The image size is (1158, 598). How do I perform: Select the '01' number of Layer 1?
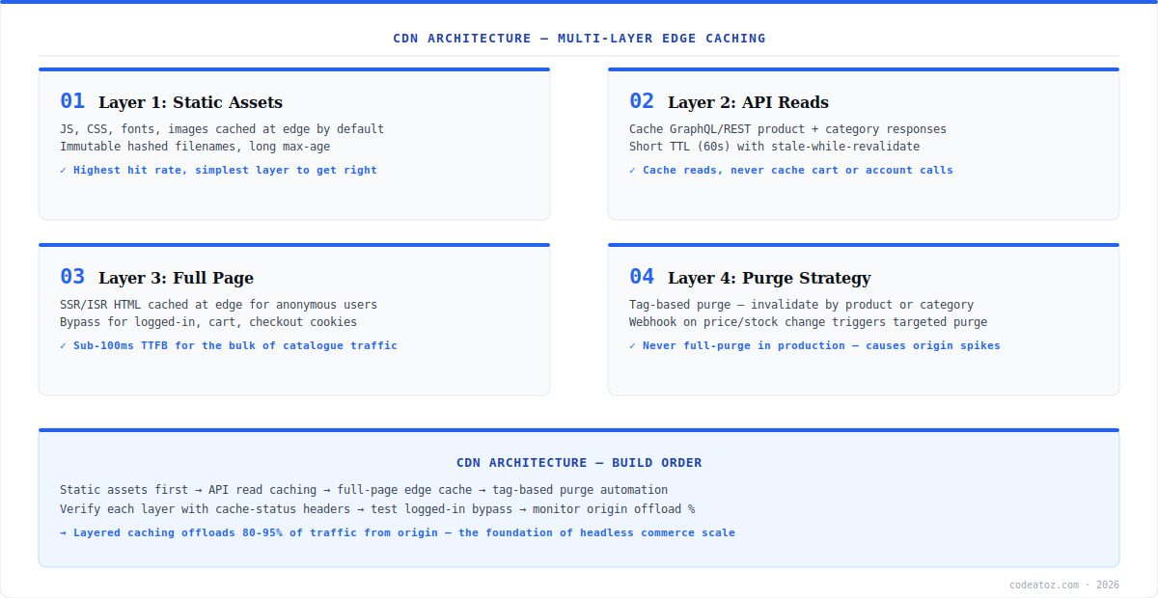72,101
